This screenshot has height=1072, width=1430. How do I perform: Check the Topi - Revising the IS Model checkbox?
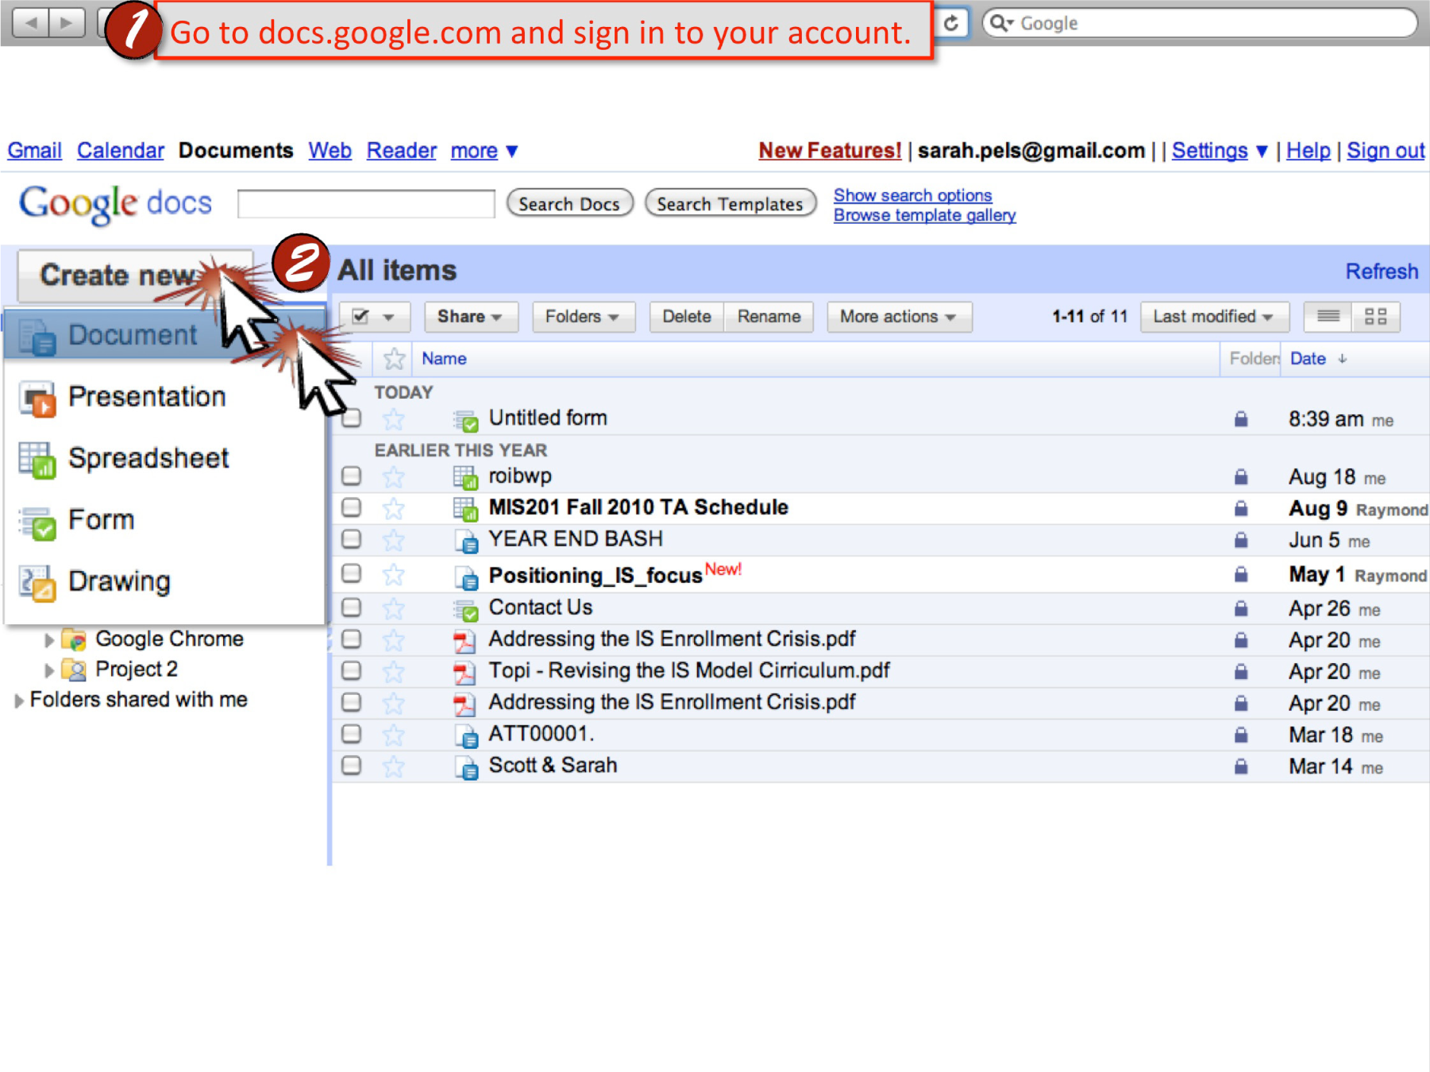(351, 671)
